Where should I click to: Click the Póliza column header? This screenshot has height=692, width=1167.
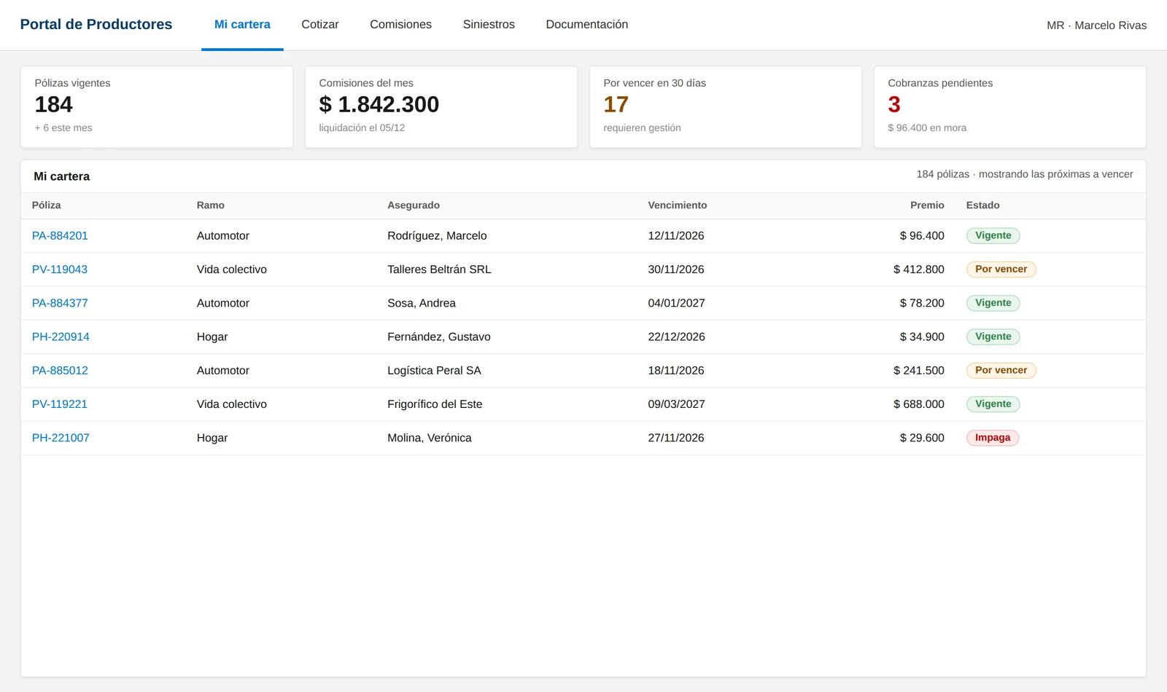[x=47, y=205]
